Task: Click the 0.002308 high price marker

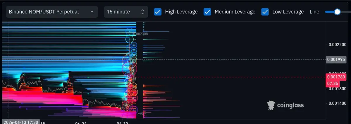Action: click(141, 34)
